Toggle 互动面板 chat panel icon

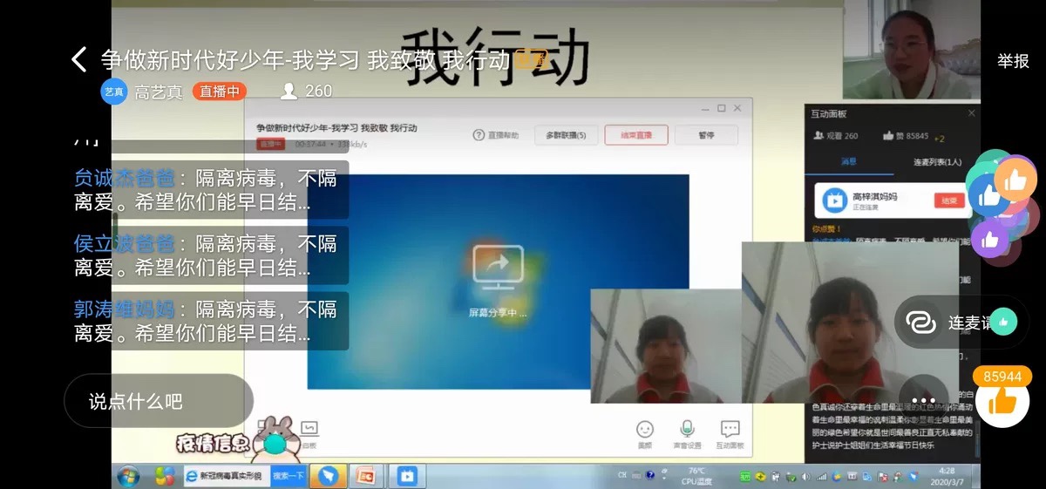pyautogui.click(x=730, y=433)
